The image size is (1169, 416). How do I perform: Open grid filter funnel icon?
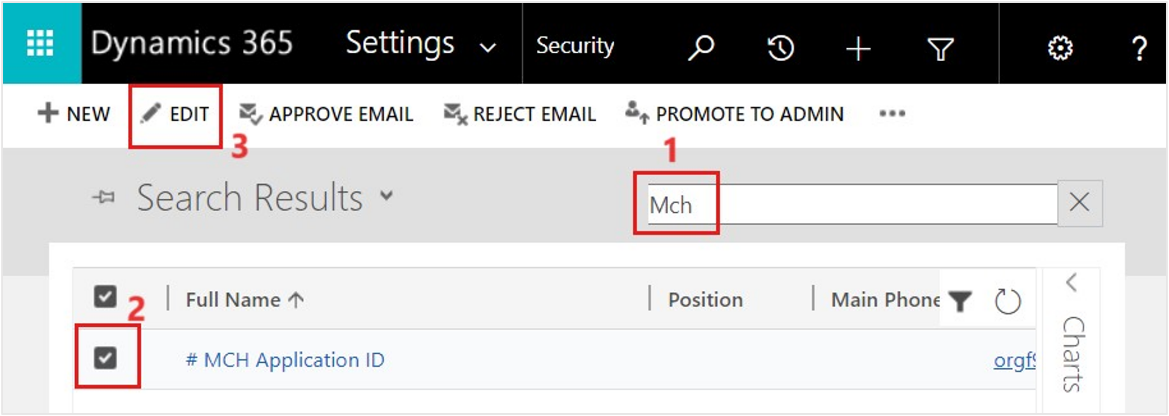960,301
